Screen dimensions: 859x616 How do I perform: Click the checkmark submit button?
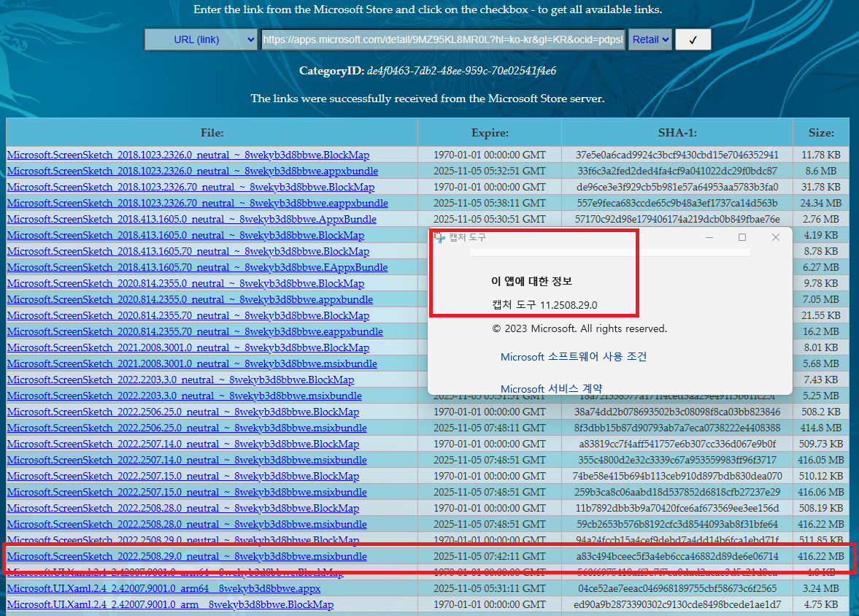point(693,39)
